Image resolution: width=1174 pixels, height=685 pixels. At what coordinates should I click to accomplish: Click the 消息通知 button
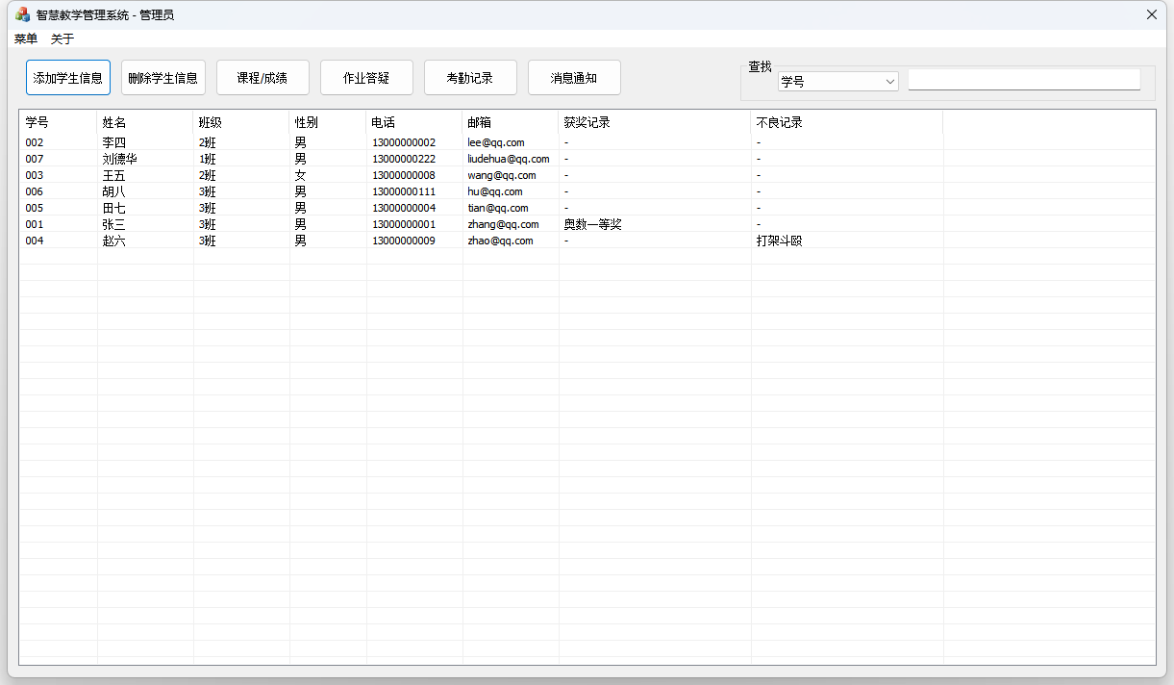tap(574, 77)
